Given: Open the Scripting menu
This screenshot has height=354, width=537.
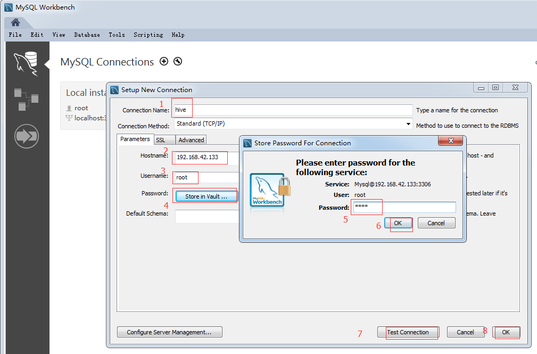Looking at the screenshot, I should (x=148, y=35).
